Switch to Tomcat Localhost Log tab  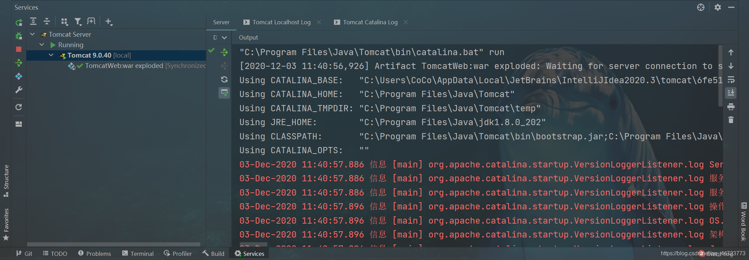coord(282,22)
